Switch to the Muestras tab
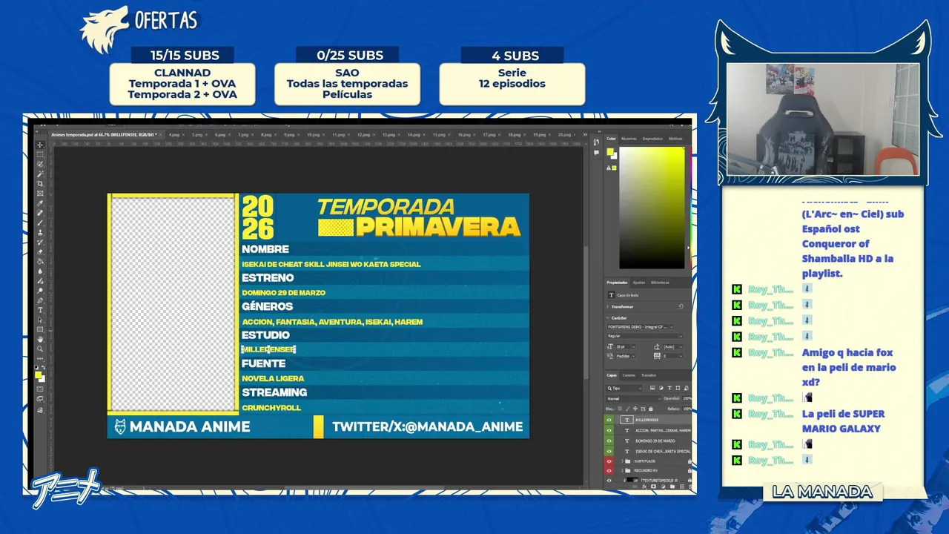Viewport: 949px width, 534px height. tap(629, 139)
